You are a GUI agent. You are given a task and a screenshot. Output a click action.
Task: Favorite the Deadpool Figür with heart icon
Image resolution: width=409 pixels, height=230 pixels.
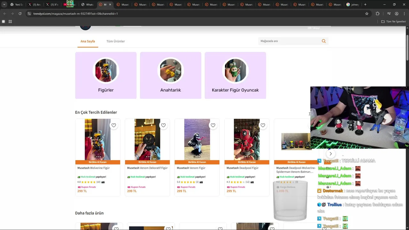[263, 125]
